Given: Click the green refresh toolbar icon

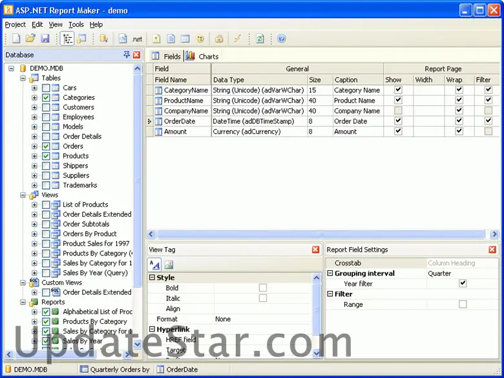Looking at the screenshot, I should pyautogui.click(x=260, y=39).
